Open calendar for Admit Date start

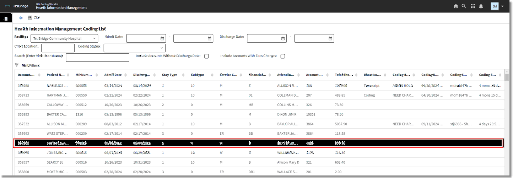162,38
